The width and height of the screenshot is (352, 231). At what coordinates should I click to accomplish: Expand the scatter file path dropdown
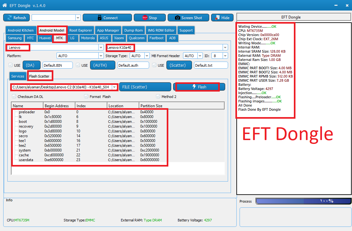tap(114, 87)
